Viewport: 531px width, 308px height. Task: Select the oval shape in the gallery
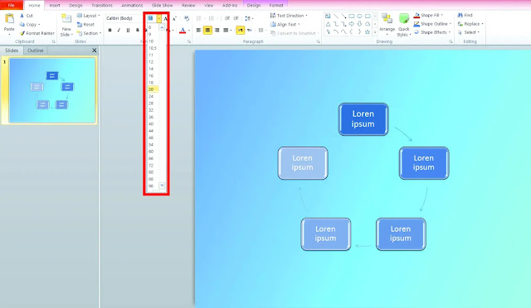[x=359, y=16]
